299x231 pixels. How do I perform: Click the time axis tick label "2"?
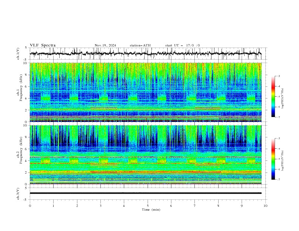point(77,206)
